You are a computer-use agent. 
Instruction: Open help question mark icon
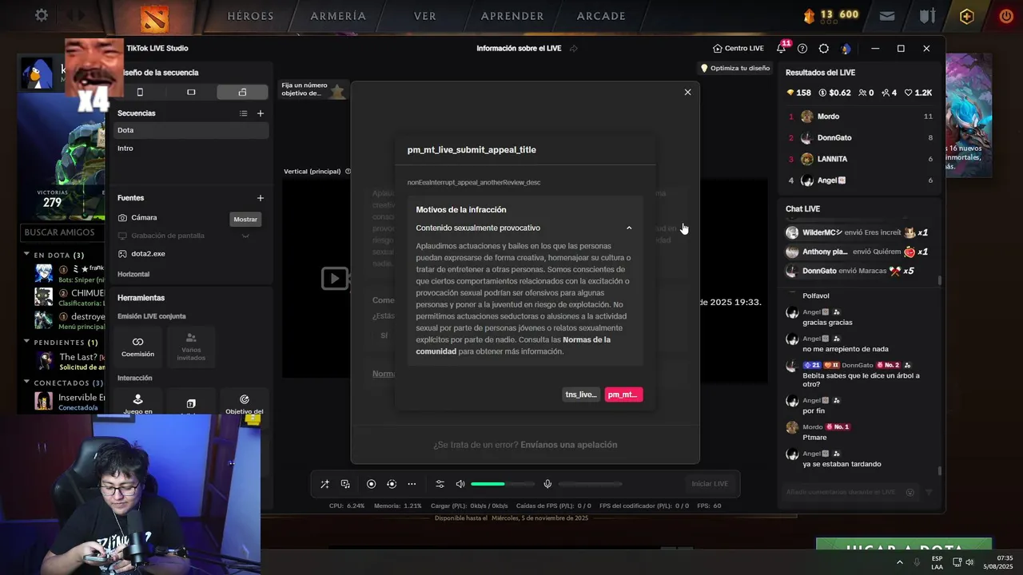tap(802, 49)
